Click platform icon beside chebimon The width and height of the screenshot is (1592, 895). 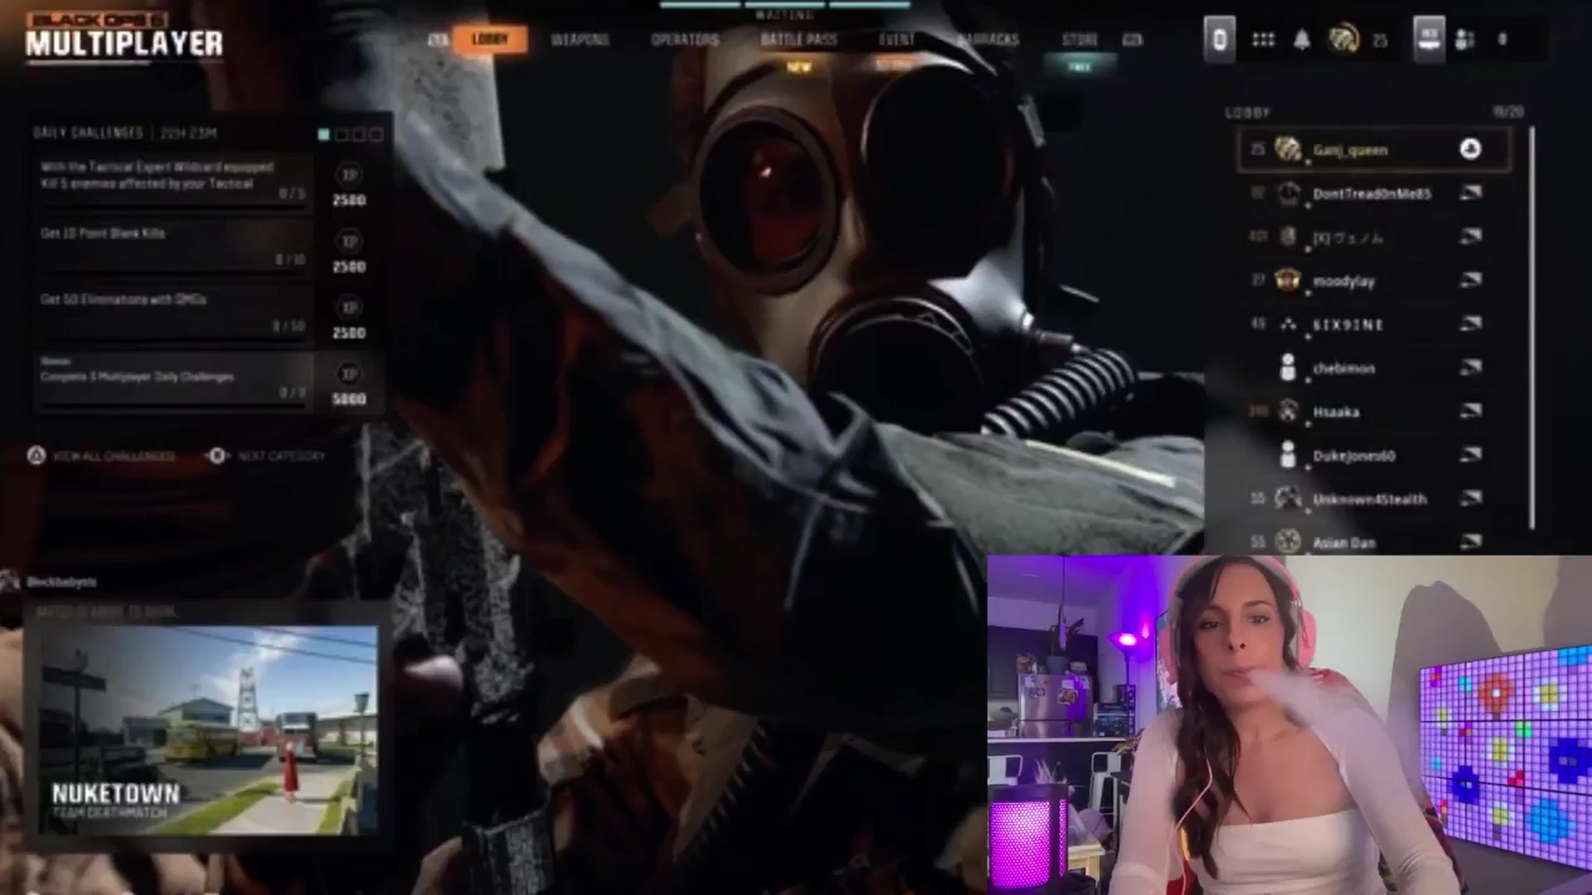click(1471, 367)
